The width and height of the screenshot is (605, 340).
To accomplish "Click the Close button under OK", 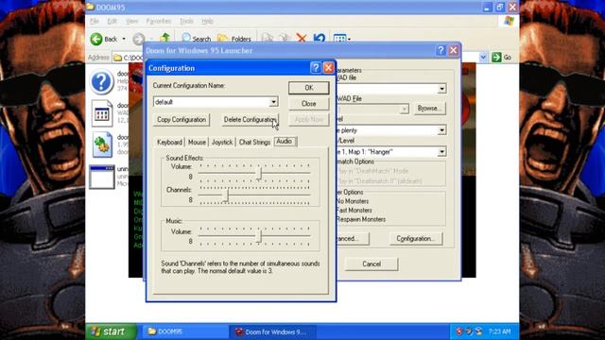I will point(309,104).
